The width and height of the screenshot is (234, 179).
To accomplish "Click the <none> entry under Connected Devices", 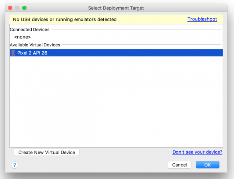I will pos(22,37).
